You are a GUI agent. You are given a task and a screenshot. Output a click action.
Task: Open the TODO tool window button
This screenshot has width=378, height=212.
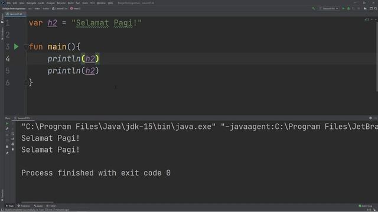pos(51,206)
